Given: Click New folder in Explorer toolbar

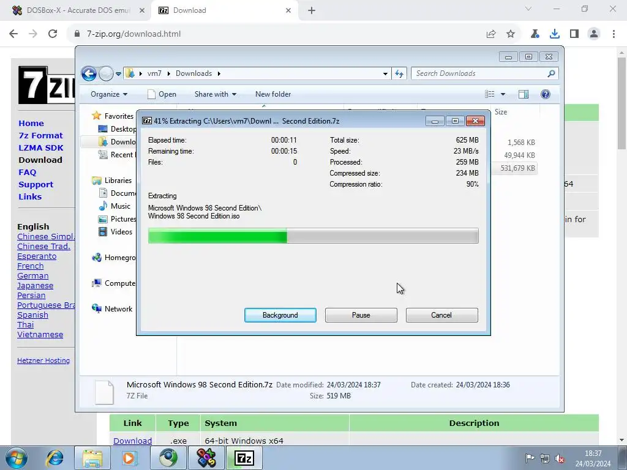Looking at the screenshot, I should click(x=273, y=94).
